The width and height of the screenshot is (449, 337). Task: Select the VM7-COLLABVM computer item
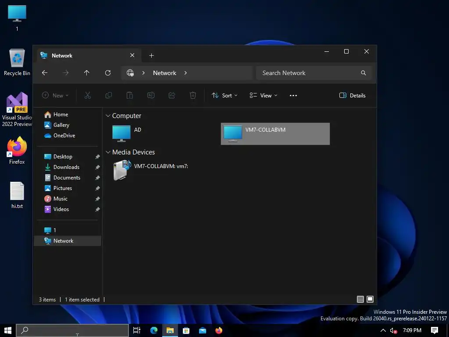tap(275, 134)
